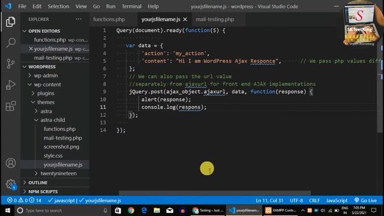Change UTF-8 file encoding
The image size is (384, 216).
[296, 200]
